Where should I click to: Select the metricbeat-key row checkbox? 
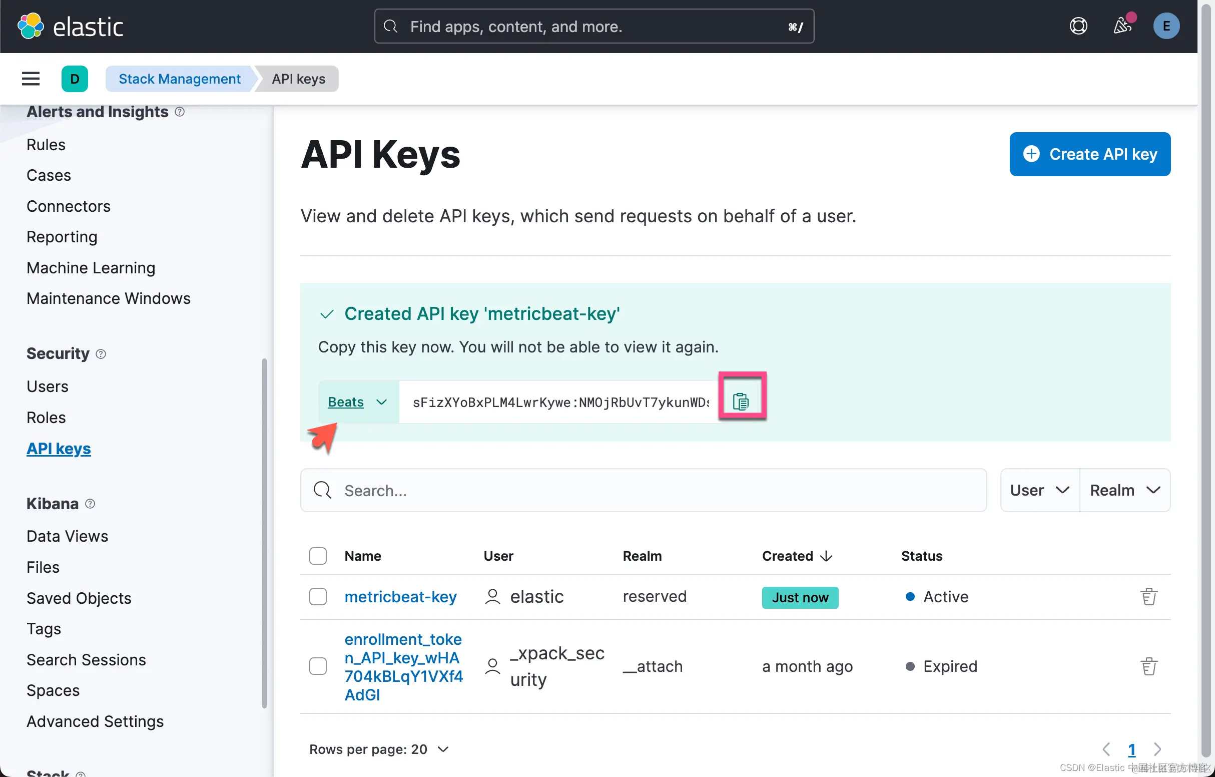tap(318, 597)
